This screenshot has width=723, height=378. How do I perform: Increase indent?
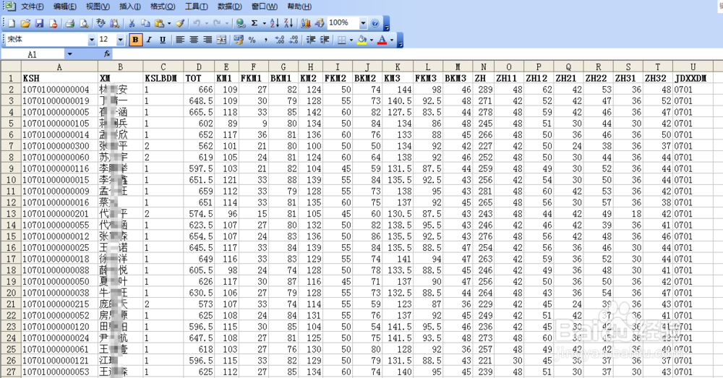click(x=325, y=40)
